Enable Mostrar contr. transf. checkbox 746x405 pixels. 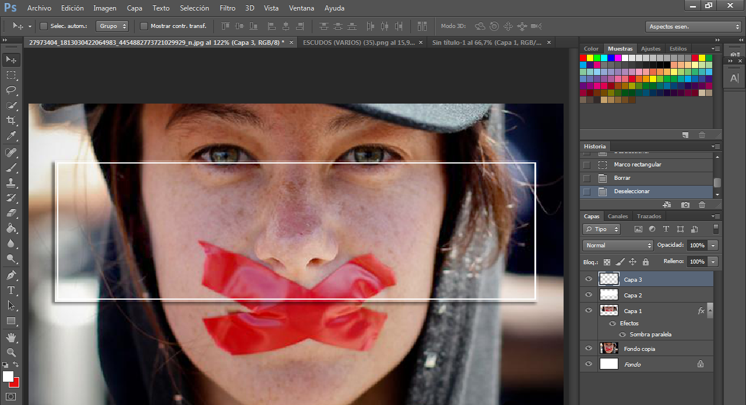pyautogui.click(x=144, y=26)
